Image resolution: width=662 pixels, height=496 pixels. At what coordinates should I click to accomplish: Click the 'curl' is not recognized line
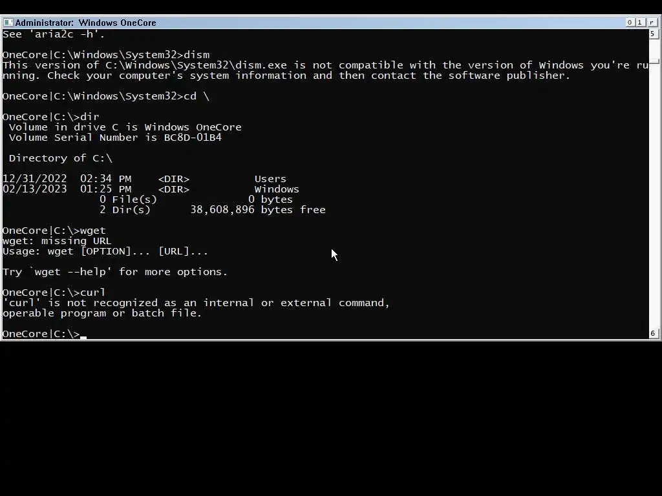(197, 303)
